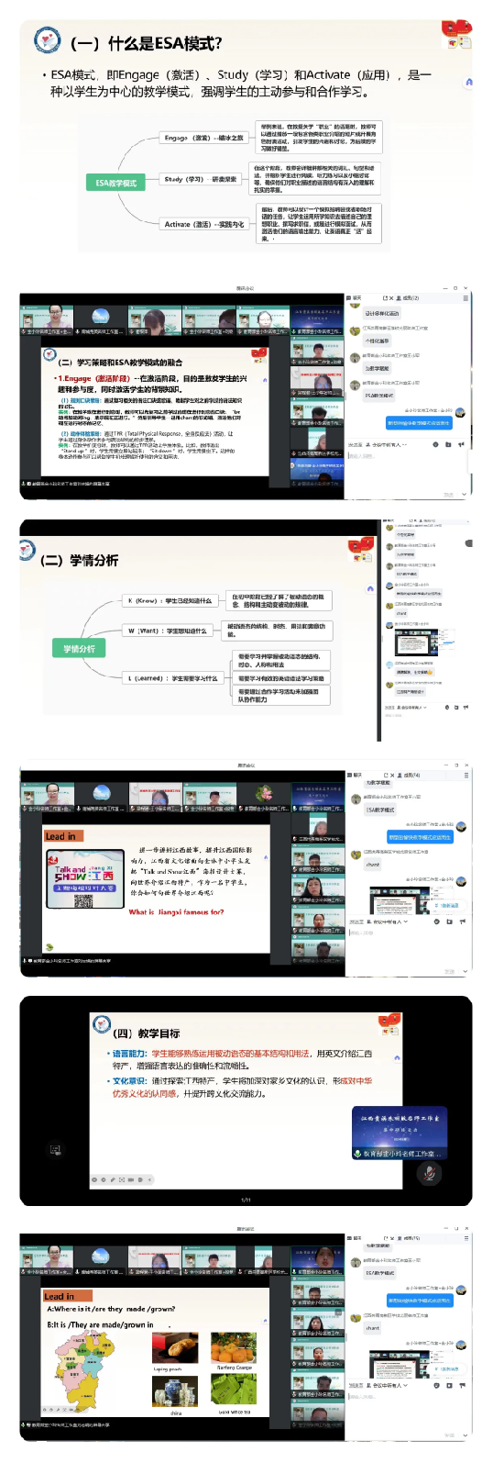The width and height of the screenshot is (493, 1463).
Task: Switch to the 成员 tab in the 学习策略和ESA meeting window
Action: 410,298
